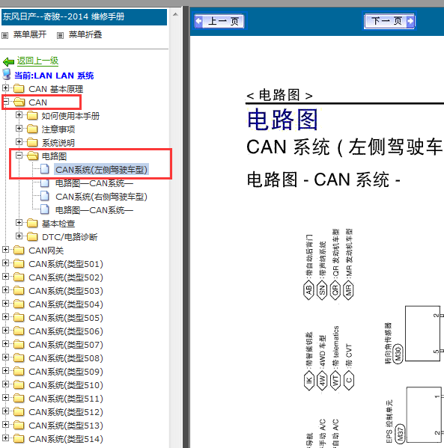Go to next page with 下一页
444x448 pixels.
[389, 21]
